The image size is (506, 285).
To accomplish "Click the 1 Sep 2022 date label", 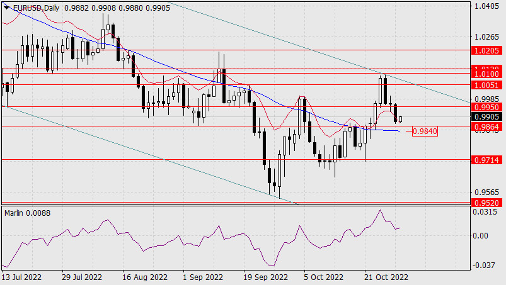I will pyautogui.click(x=203, y=277).
